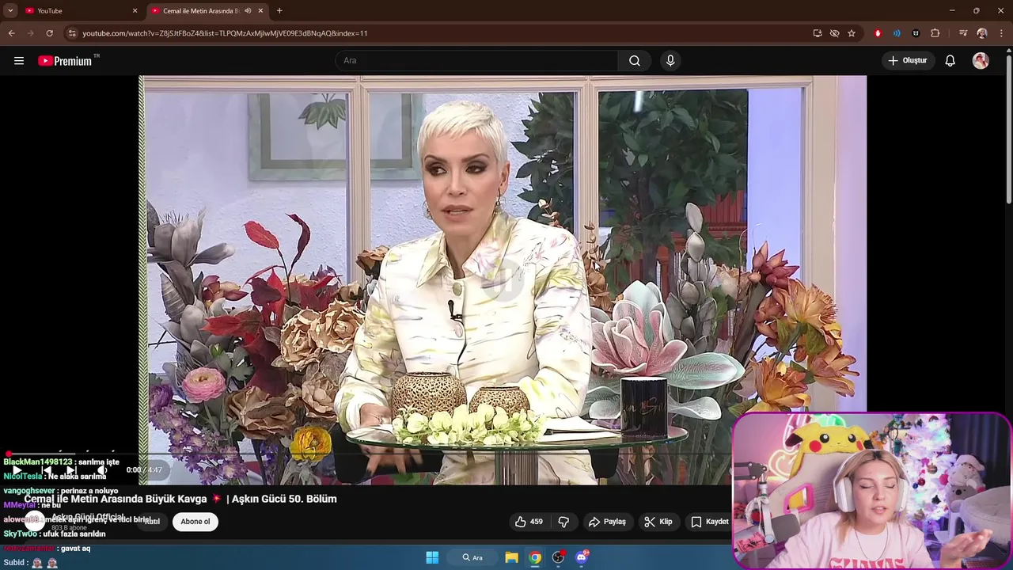
Task: Open the Extensions puzzle menu
Action: 935,33
